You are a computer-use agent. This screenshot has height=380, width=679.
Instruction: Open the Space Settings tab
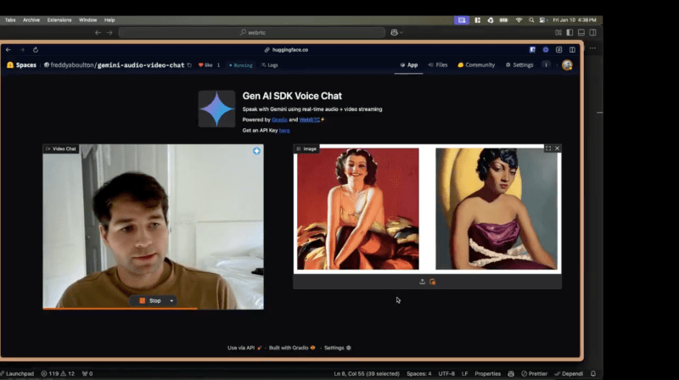[x=519, y=65]
